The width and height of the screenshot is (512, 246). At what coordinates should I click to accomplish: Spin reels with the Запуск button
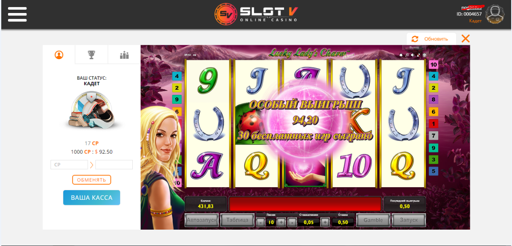click(x=408, y=220)
